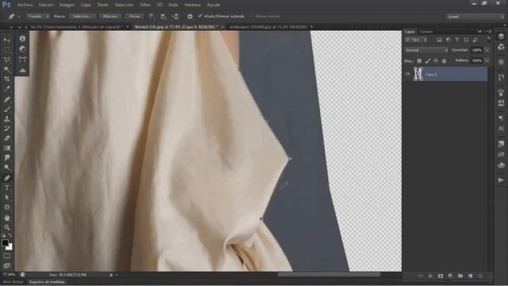The image size is (508, 286).
Task: Open the pen options gear
Action: click(x=190, y=16)
